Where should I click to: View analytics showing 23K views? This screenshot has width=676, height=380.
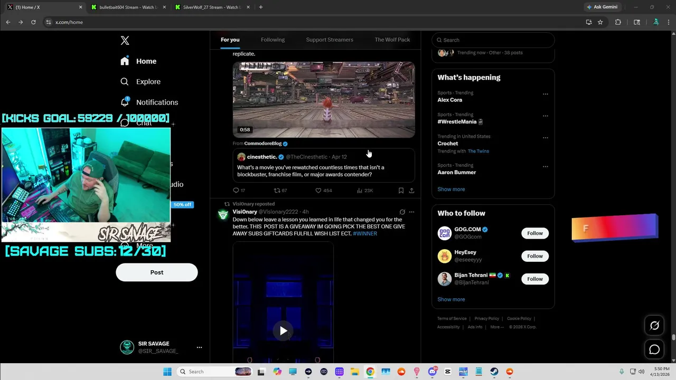pos(365,191)
